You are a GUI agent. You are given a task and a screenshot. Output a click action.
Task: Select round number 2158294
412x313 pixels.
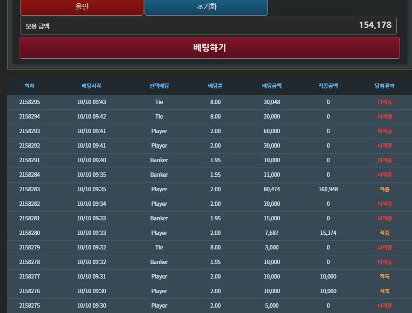[30, 116]
